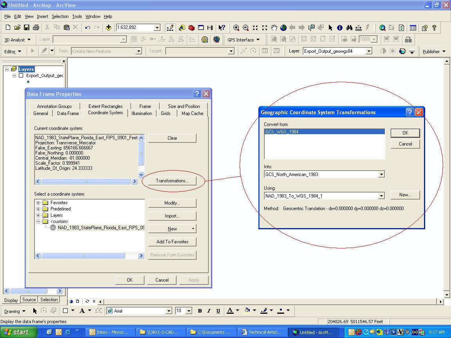The height and width of the screenshot is (338, 451).
Task: Click the Modify... button
Action: pyautogui.click(x=172, y=203)
